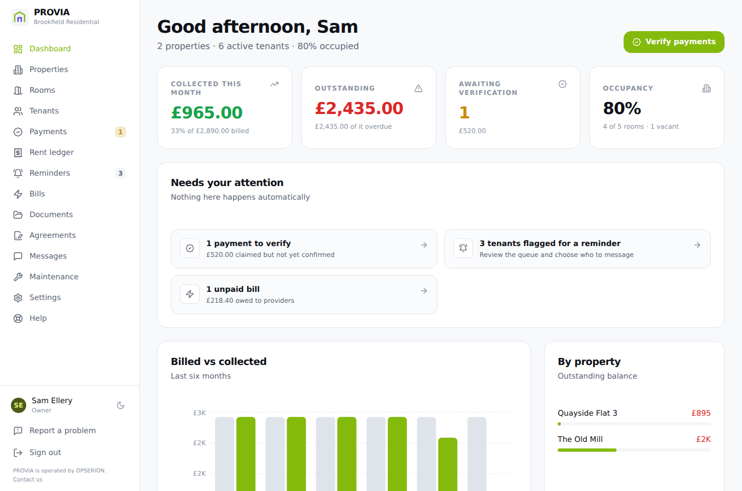Click the Payments check-circle icon in sidebar
The height and width of the screenshot is (491, 742).
(18, 132)
